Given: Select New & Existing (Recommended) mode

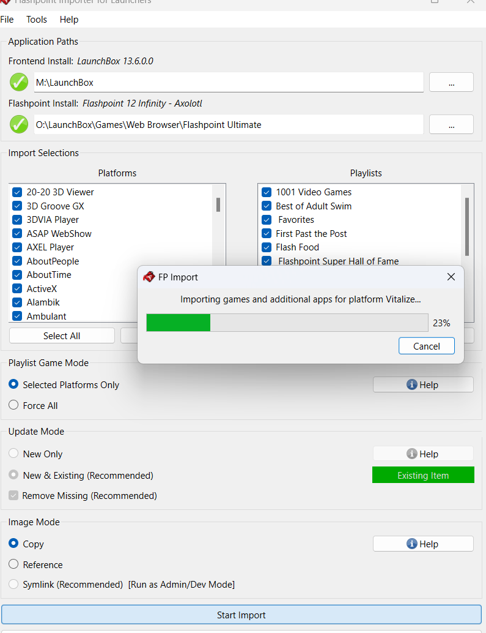Looking at the screenshot, I should (13, 475).
